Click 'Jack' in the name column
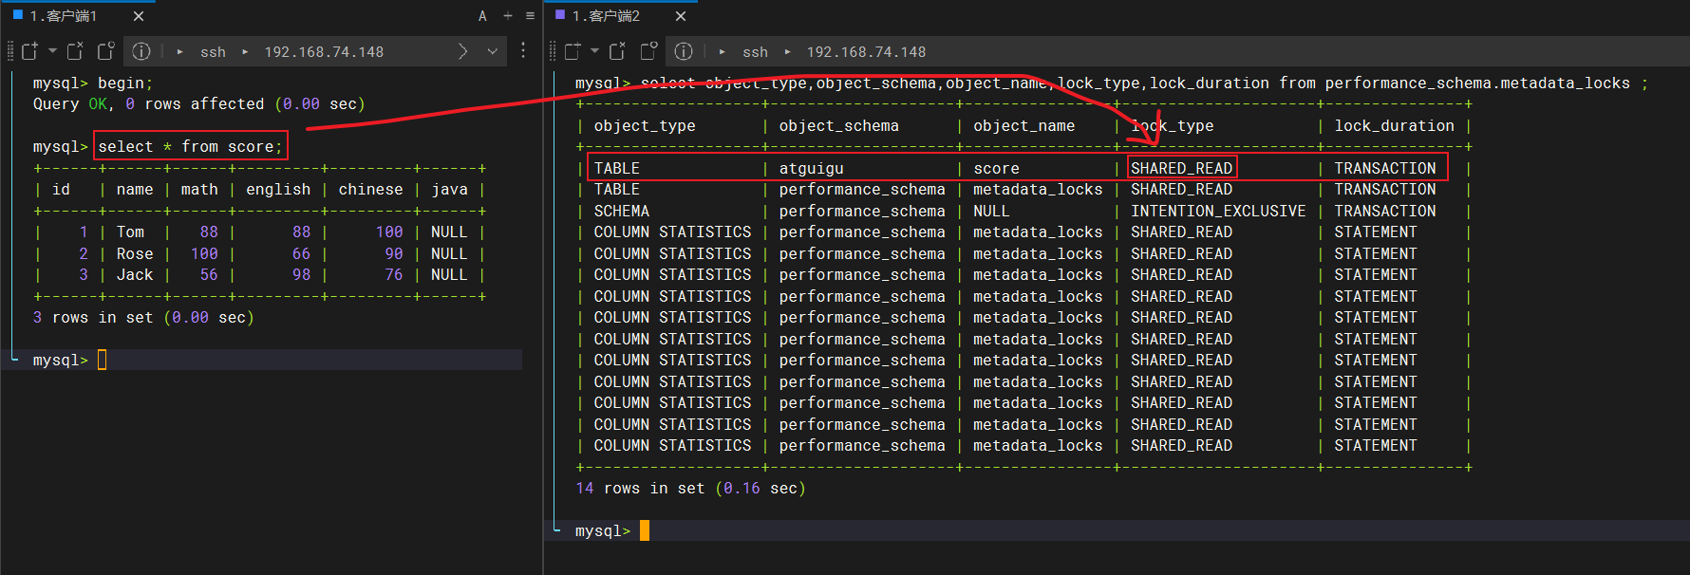Screen dimensions: 1690x575 coord(135,274)
